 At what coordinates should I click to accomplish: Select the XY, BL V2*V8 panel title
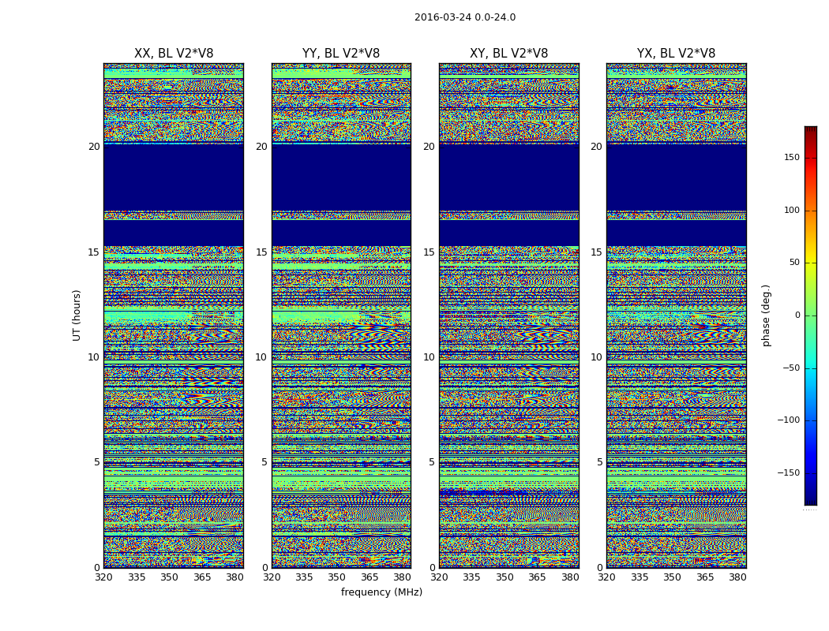coord(508,54)
